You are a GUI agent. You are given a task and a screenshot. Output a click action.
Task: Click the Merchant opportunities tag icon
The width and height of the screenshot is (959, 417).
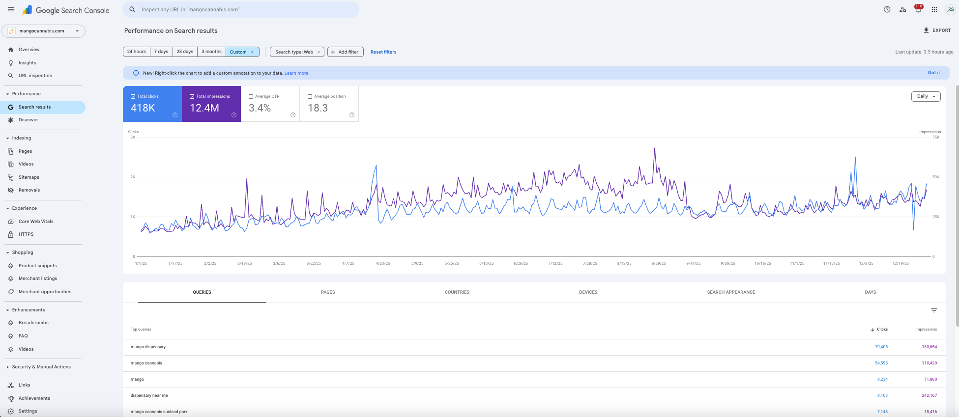coord(11,292)
